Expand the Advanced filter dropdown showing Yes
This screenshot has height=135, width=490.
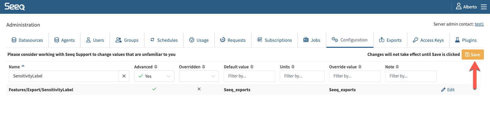168,76
